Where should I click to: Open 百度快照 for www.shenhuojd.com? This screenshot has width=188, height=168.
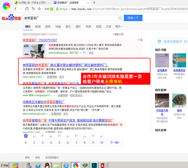[x=56, y=114]
